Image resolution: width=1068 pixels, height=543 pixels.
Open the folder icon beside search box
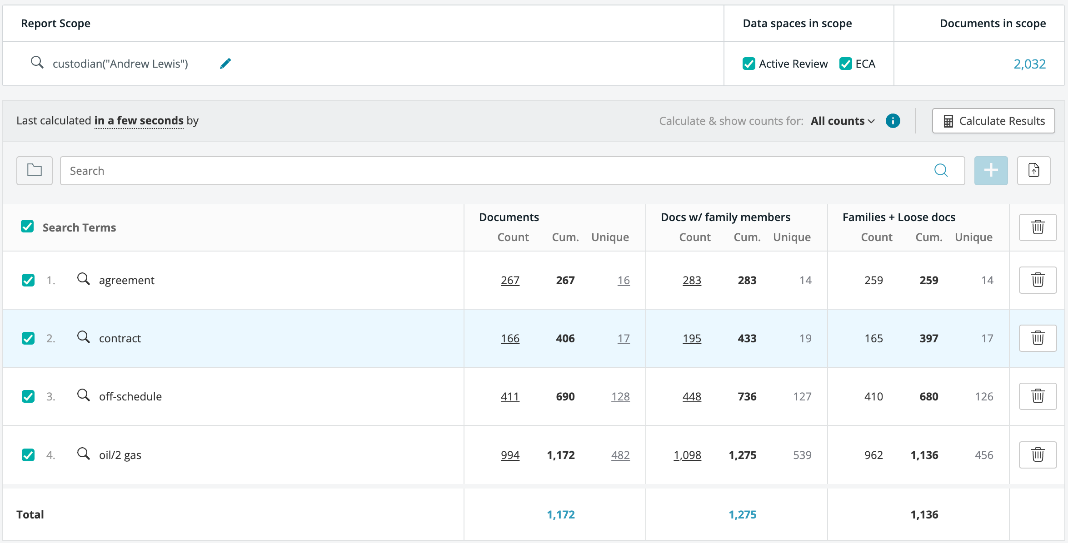[35, 171]
